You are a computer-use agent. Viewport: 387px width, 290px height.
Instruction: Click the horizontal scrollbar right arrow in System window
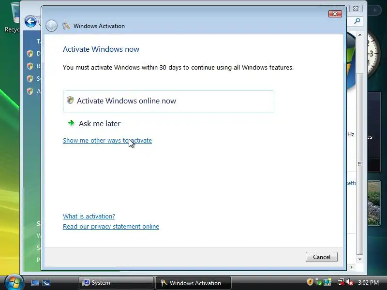click(x=352, y=267)
